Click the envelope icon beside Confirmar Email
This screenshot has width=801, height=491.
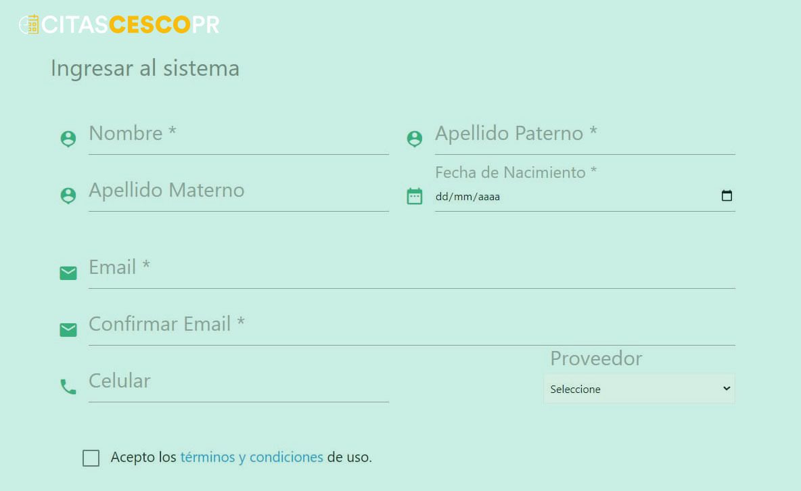point(68,329)
